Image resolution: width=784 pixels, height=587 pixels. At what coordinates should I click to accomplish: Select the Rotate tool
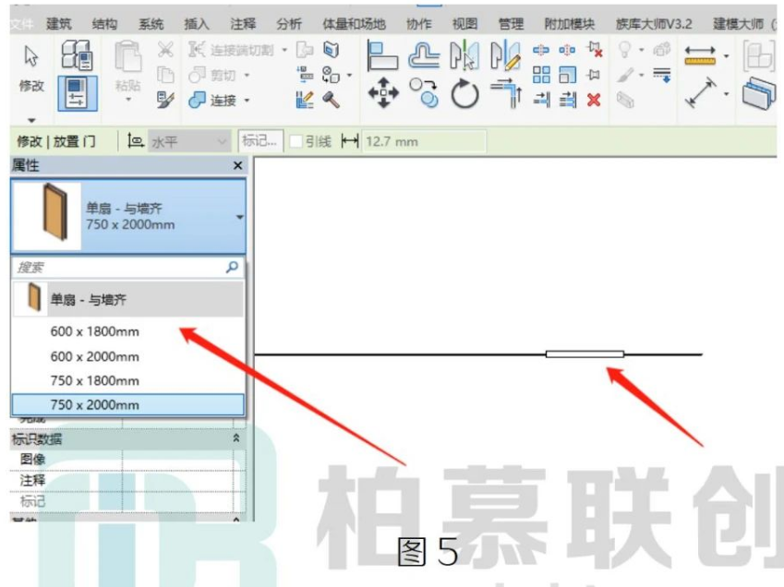click(464, 93)
